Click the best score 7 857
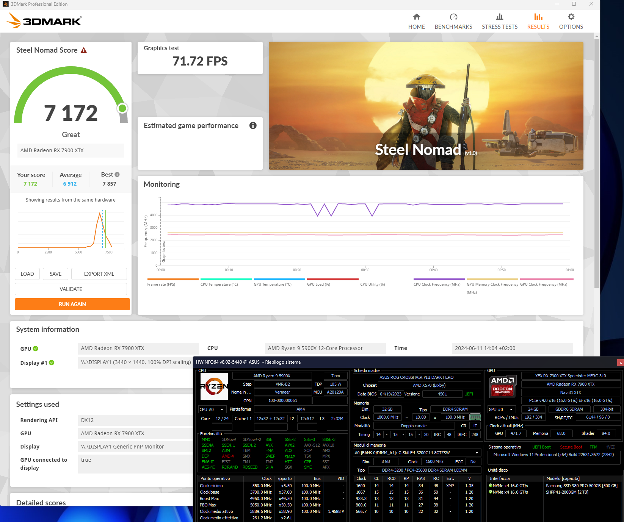This screenshot has height=522, width=624. click(110, 184)
